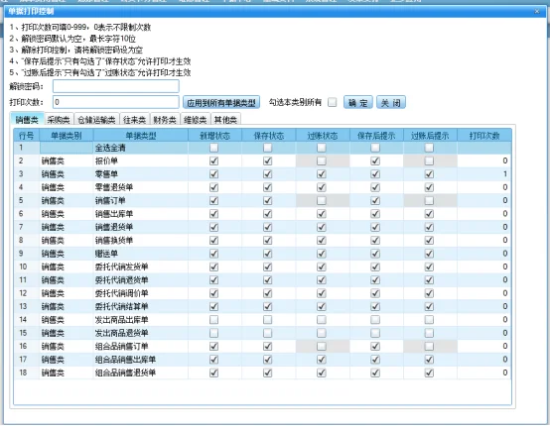Click 应用到所有单据类型 button
550x426 pixels.
(221, 103)
